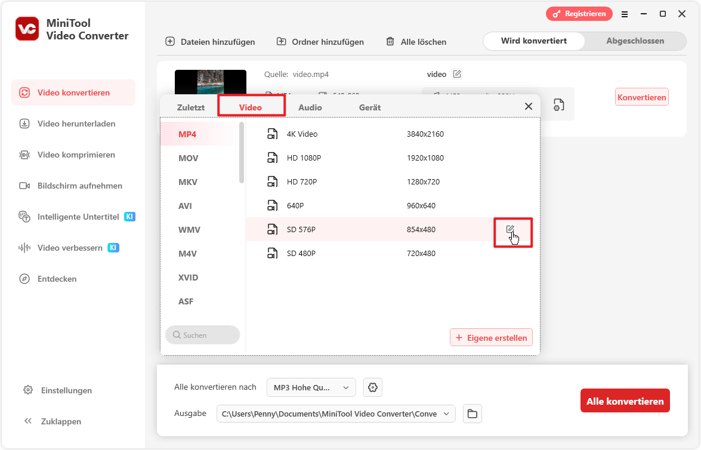The image size is (701, 450).
Task: Click the SD 480P format file icon
Action: 272,253
